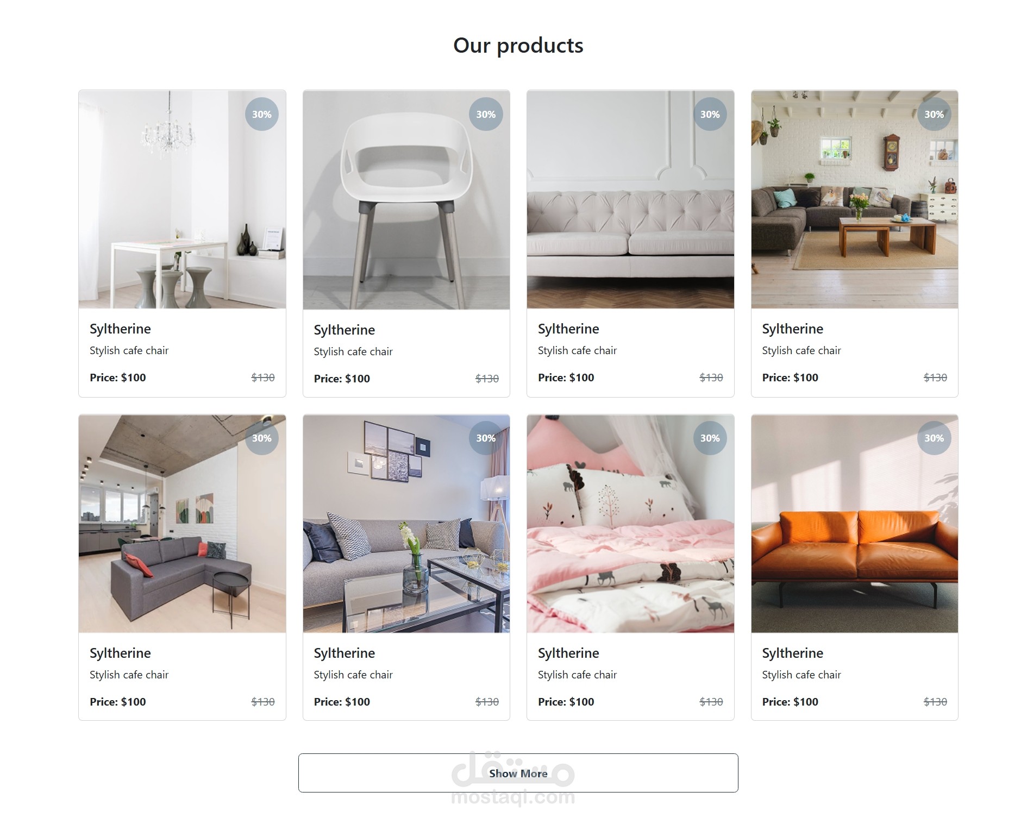Open the orange leather sofa product image
1027x824 pixels.
coord(854,524)
